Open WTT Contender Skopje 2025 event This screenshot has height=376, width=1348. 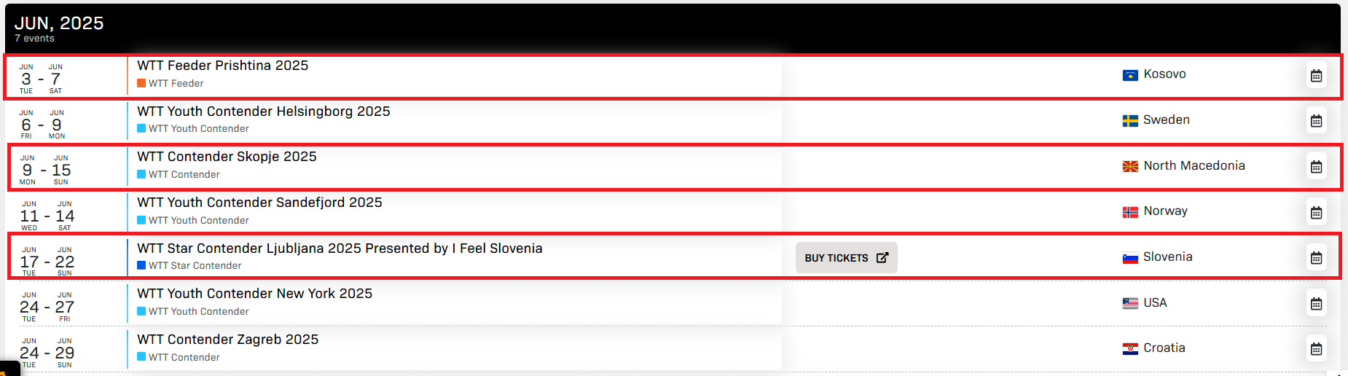click(x=227, y=157)
